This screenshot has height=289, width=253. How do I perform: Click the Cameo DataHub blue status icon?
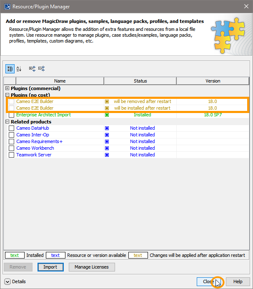(x=107, y=128)
